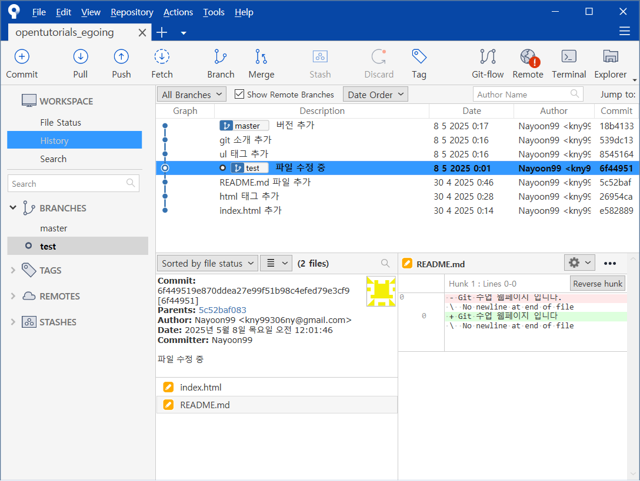Click the Reverse hunk button
This screenshot has width=640, height=481.
[x=597, y=283]
